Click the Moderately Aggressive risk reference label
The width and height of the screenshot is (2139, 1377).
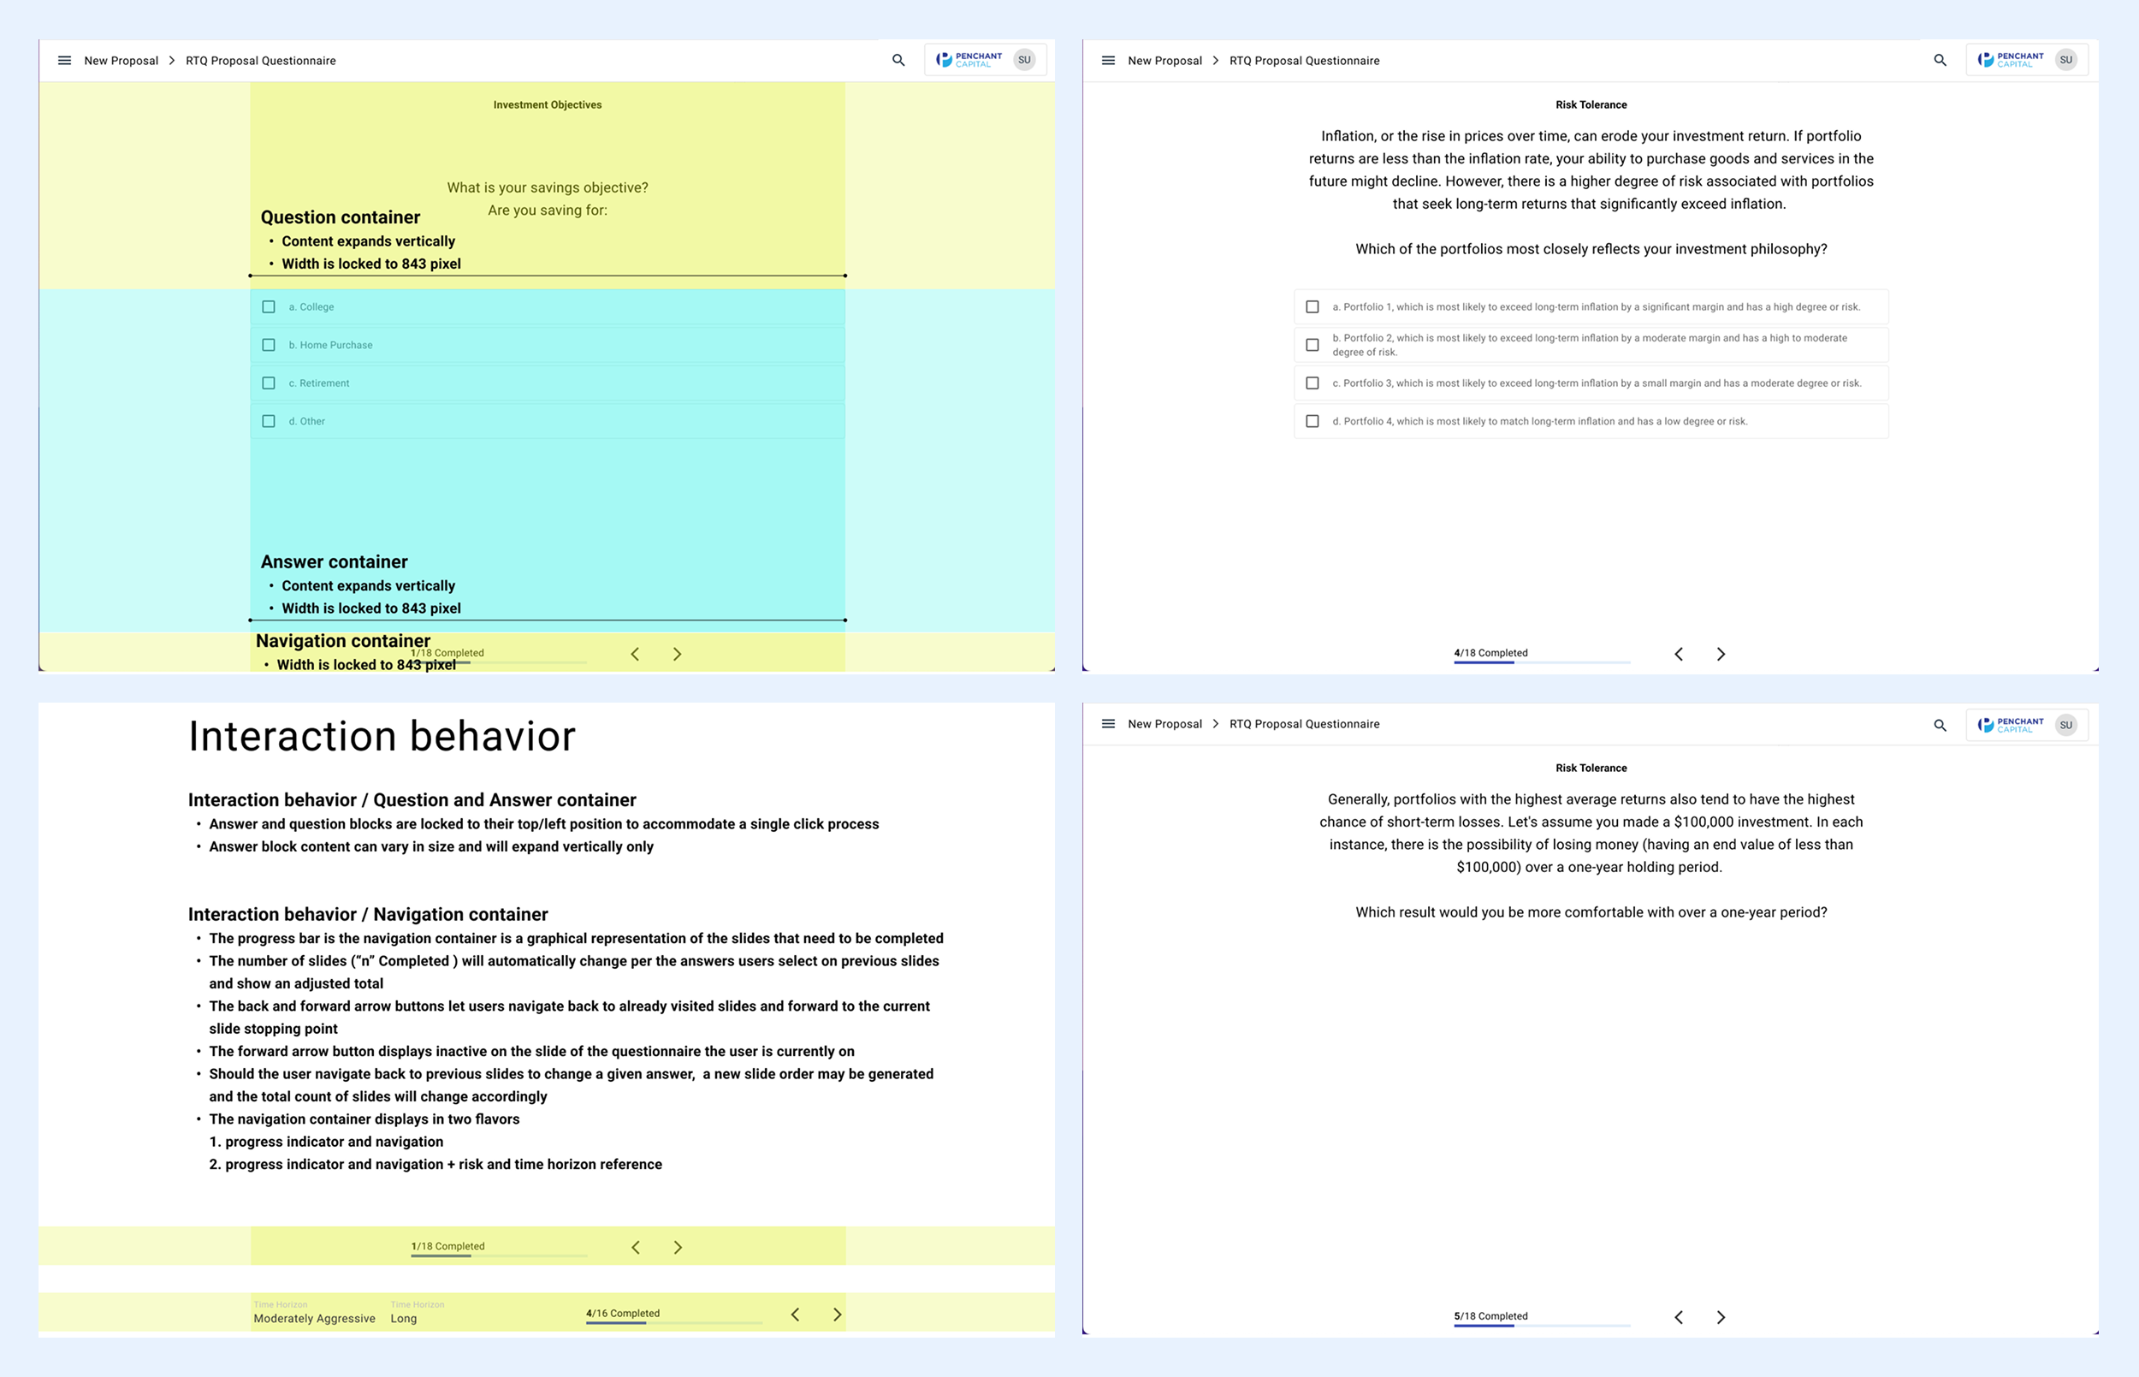click(x=314, y=1319)
